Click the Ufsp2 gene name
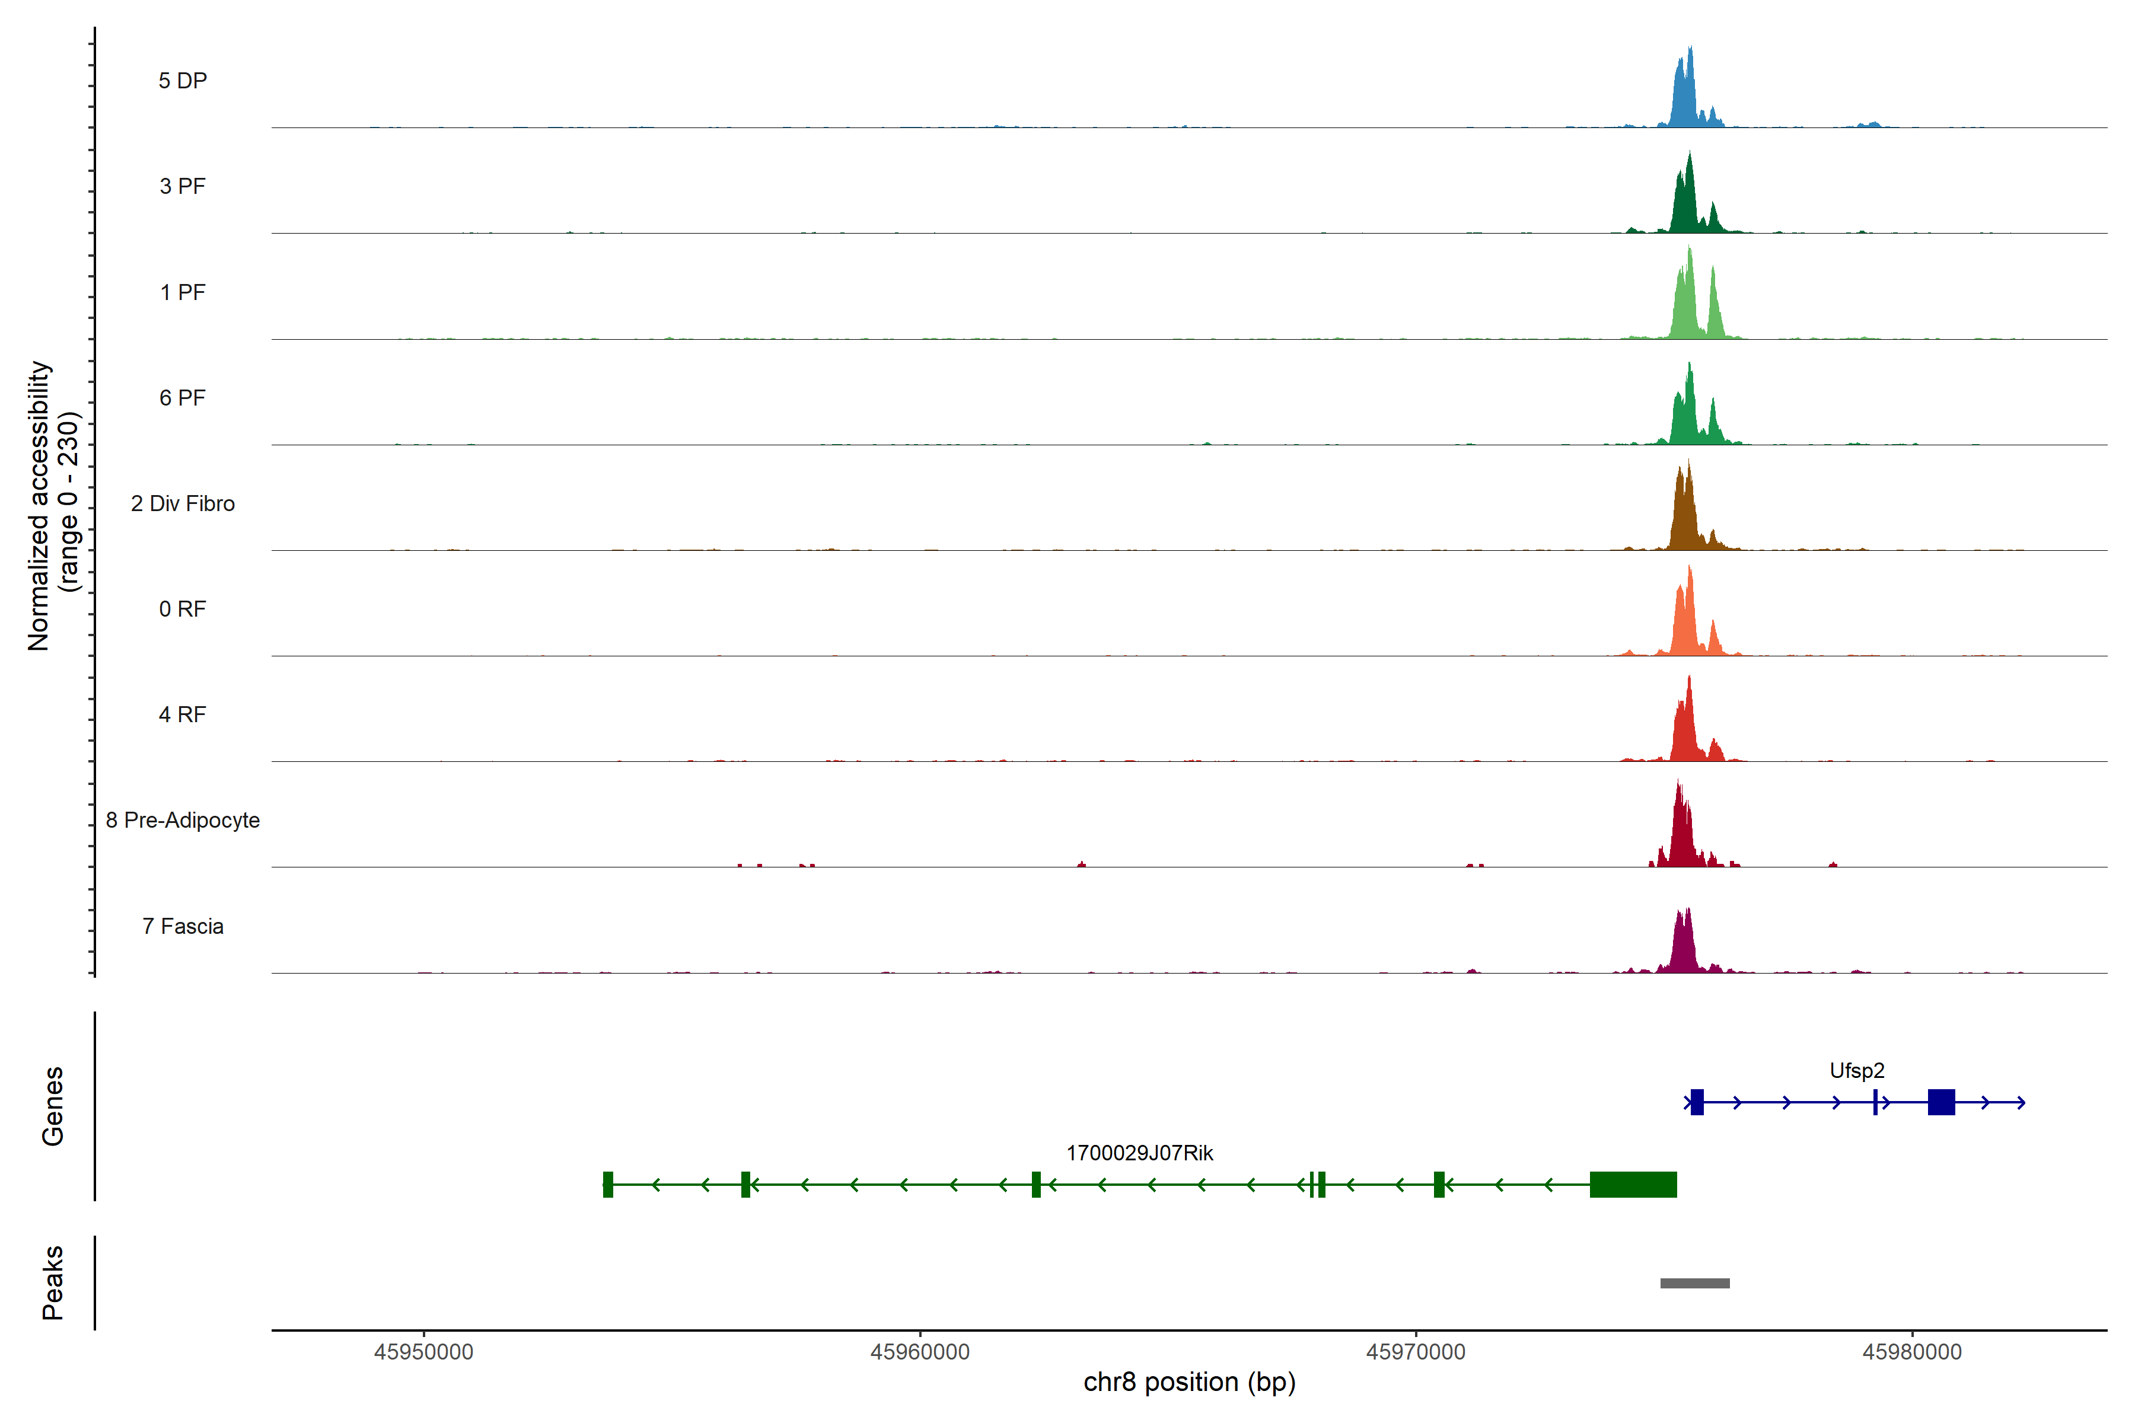The height and width of the screenshot is (1423, 2135). (x=1856, y=1071)
